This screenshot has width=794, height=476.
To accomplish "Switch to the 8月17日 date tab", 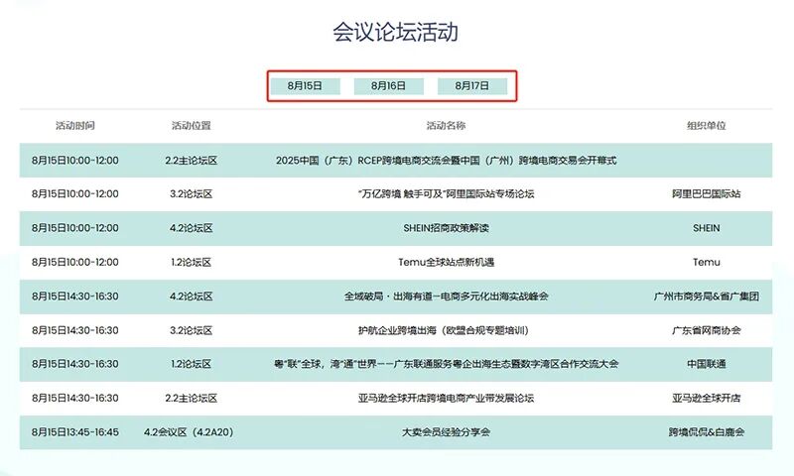I will coord(472,86).
